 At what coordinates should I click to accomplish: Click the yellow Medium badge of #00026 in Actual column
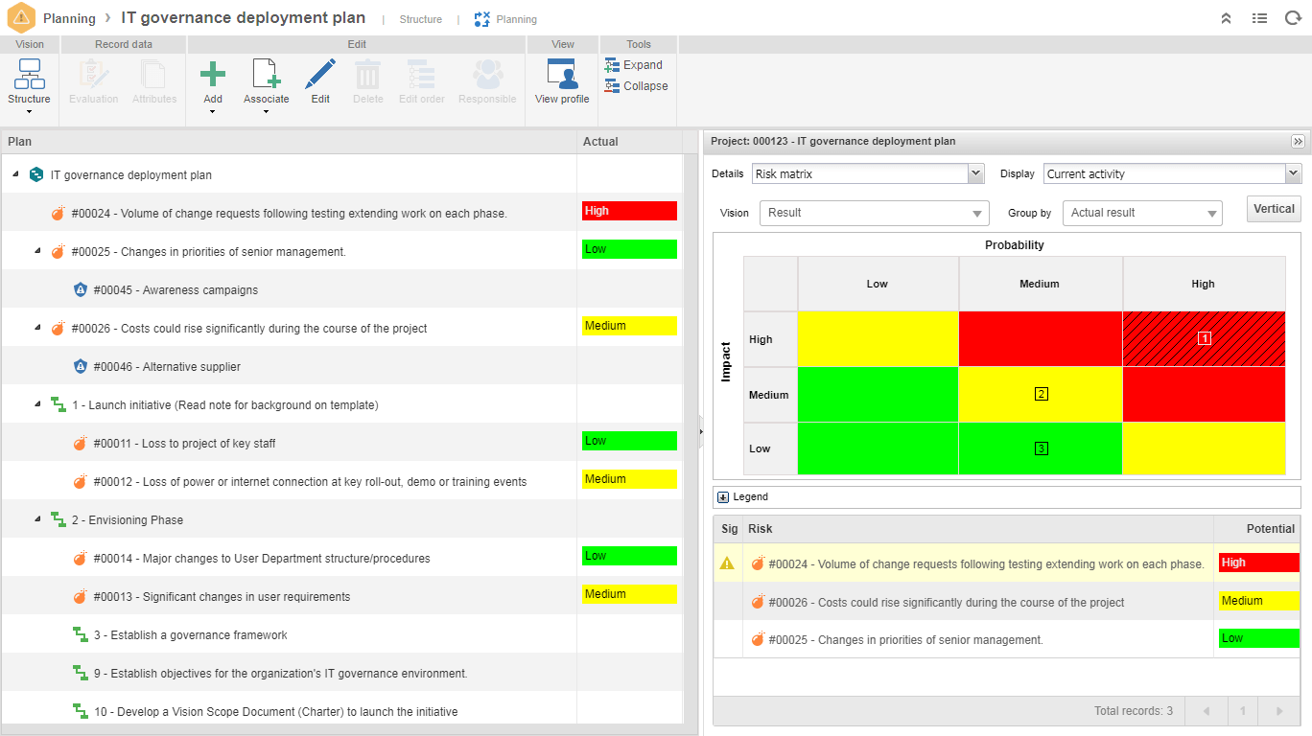[x=629, y=326]
